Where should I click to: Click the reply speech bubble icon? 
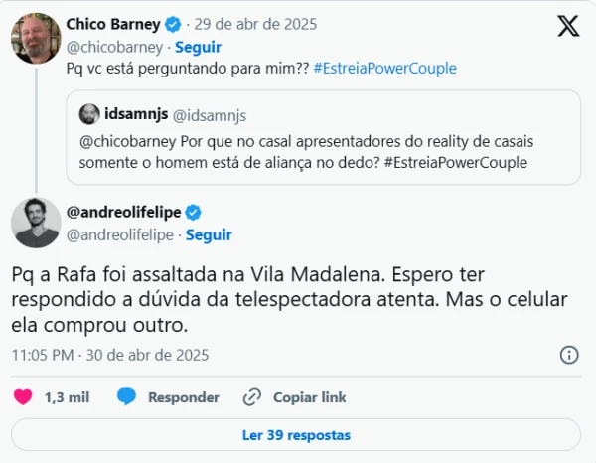[126, 397]
